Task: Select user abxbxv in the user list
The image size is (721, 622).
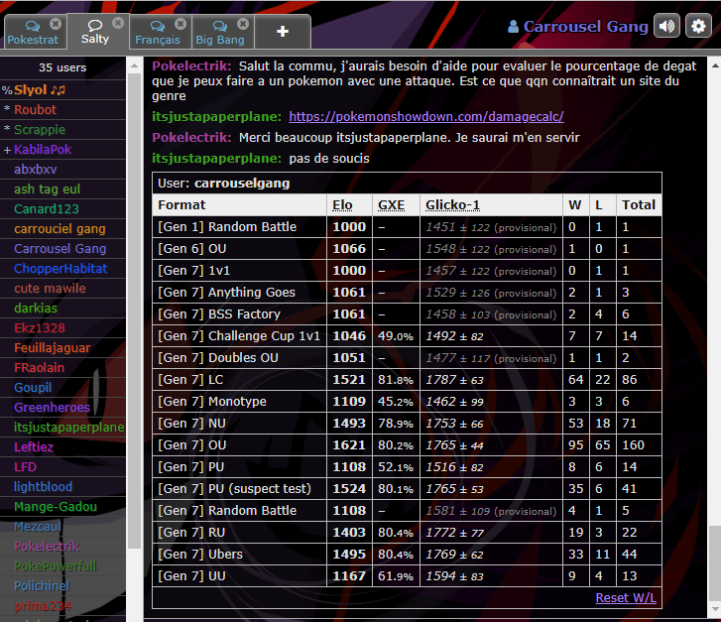Action: coord(63,169)
